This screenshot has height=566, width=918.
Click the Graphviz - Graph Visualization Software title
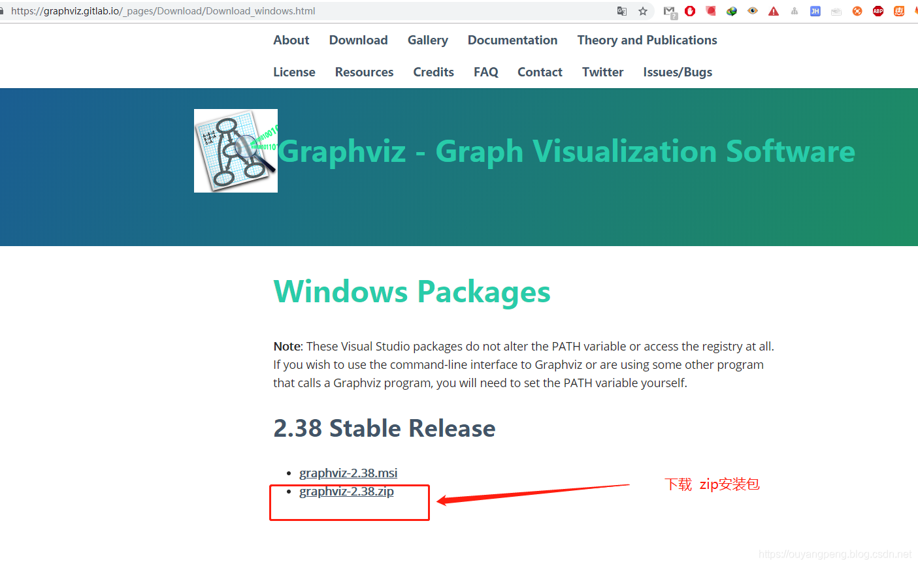click(566, 151)
